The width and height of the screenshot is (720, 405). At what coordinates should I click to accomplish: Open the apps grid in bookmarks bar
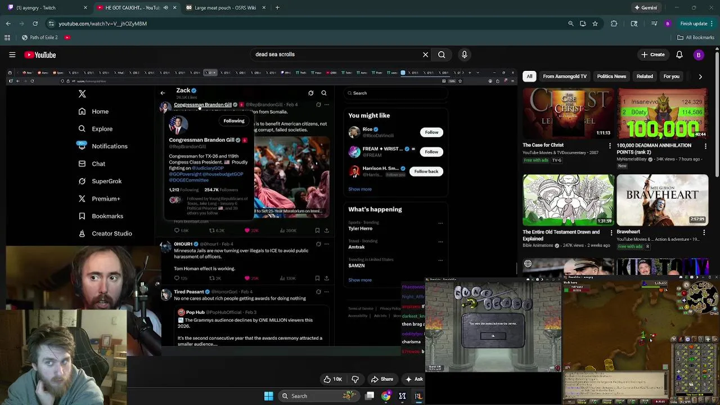tap(7, 38)
